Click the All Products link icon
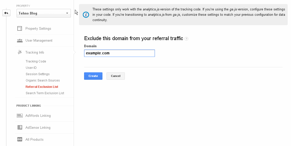 click(x=20, y=139)
